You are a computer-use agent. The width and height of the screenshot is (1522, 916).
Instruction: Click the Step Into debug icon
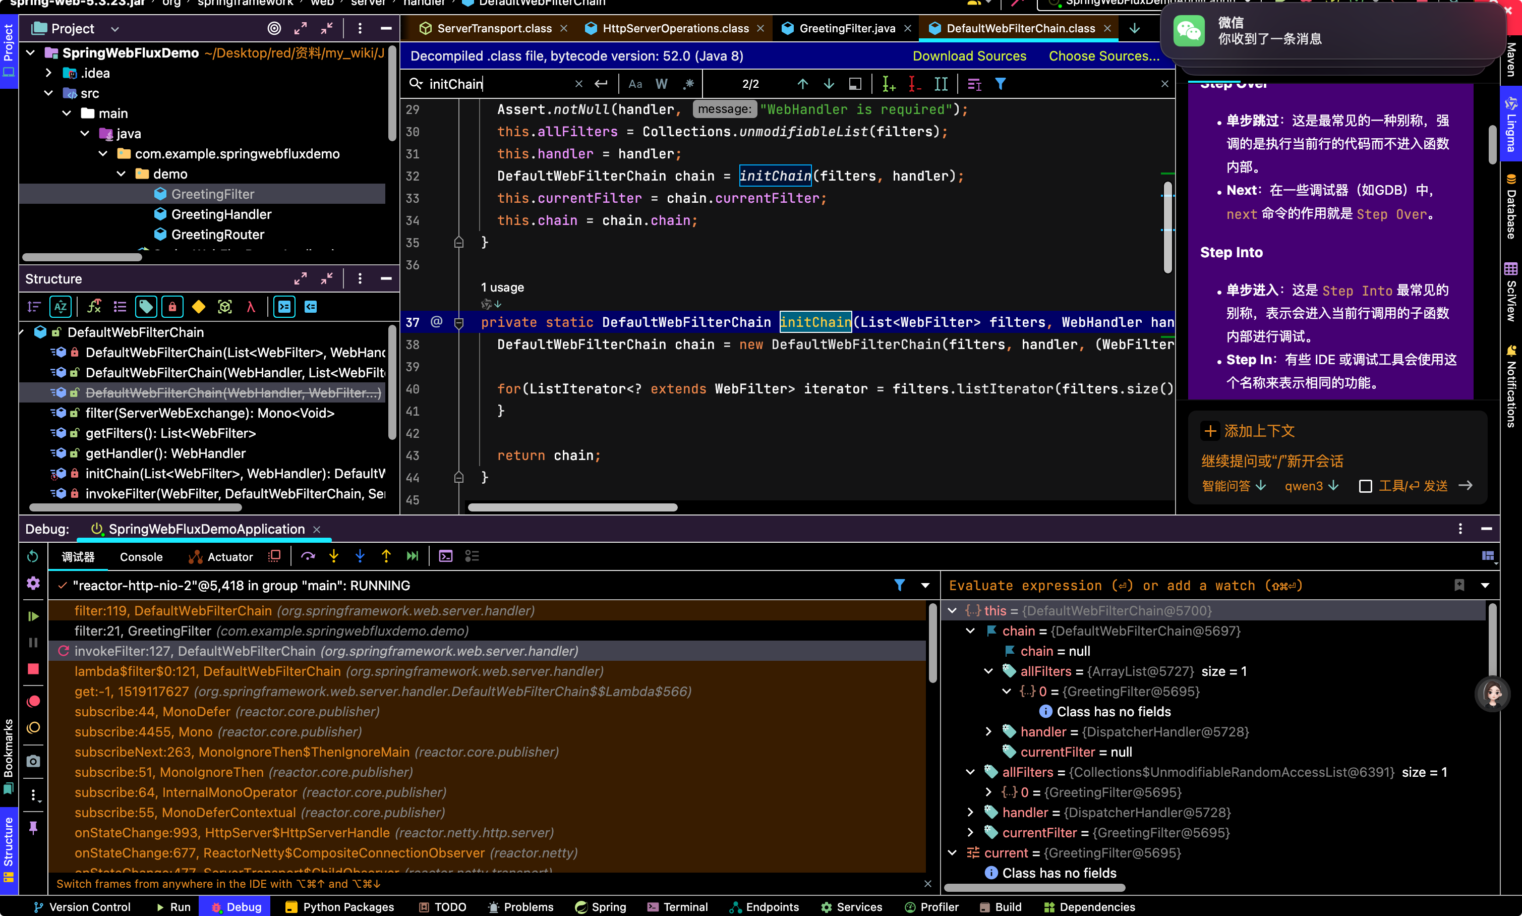[x=334, y=556]
